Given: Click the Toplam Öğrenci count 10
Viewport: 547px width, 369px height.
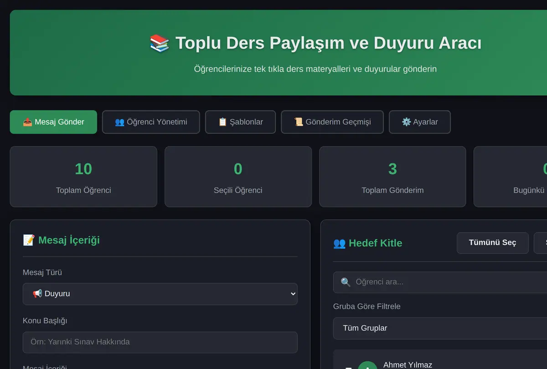Looking at the screenshot, I should tap(83, 169).
